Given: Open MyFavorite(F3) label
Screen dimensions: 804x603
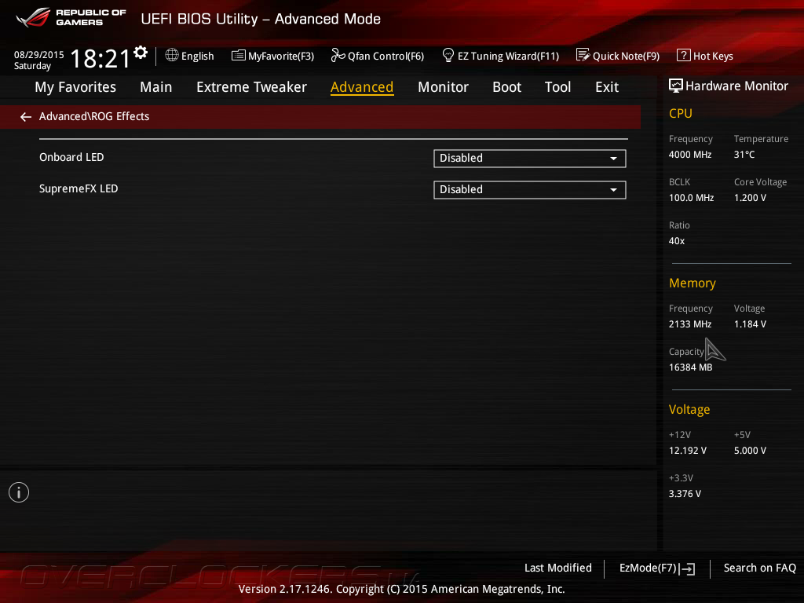Looking at the screenshot, I should pos(281,56).
